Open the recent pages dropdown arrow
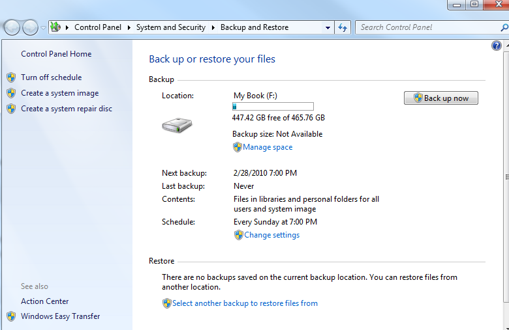The image size is (509, 330). [43, 28]
